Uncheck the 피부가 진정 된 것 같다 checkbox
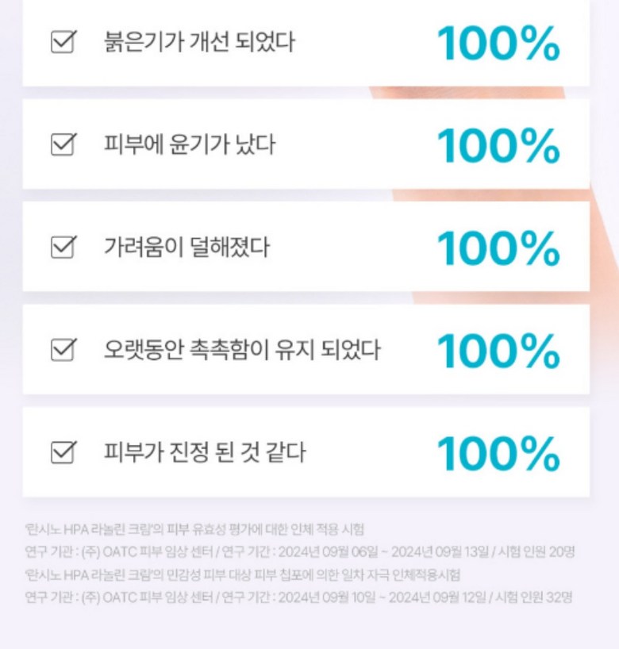619x649 pixels. click(x=63, y=453)
